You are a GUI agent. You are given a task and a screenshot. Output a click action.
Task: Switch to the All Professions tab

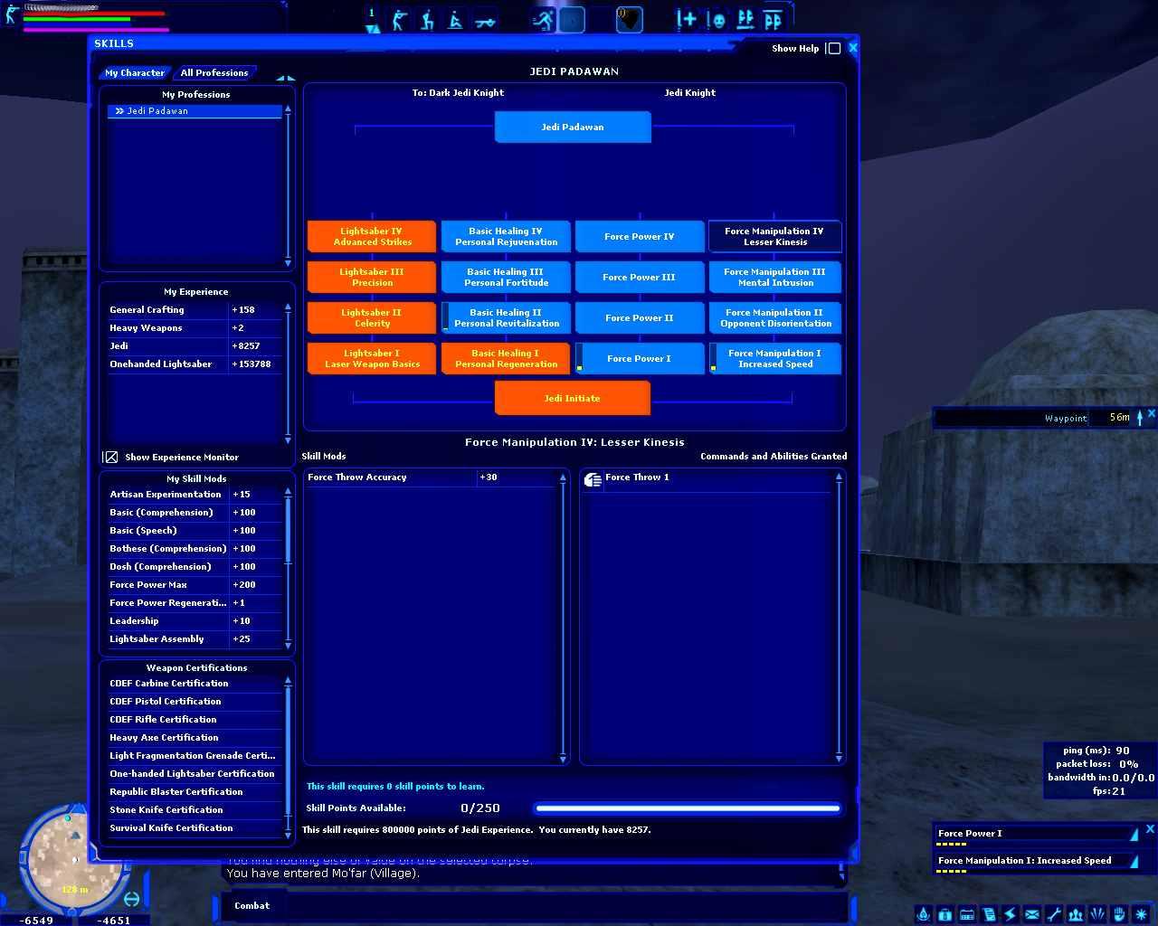214,72
